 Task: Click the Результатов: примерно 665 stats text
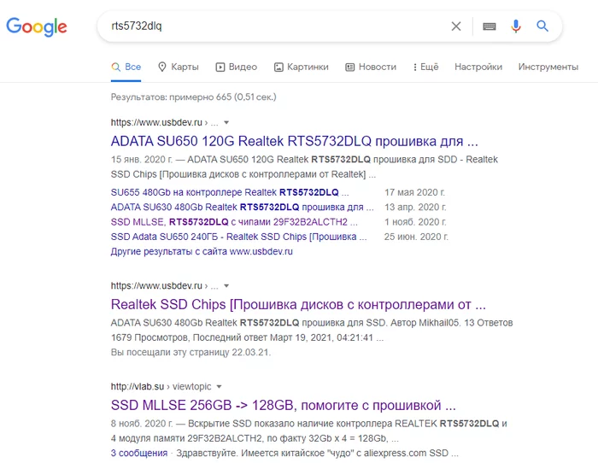(194, 97)
